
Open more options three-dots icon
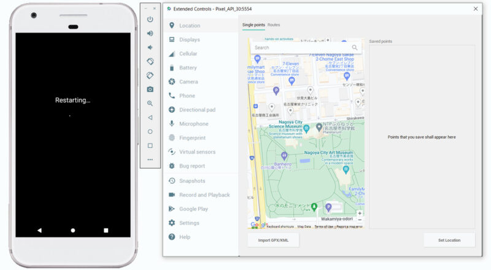pos(150,160)
